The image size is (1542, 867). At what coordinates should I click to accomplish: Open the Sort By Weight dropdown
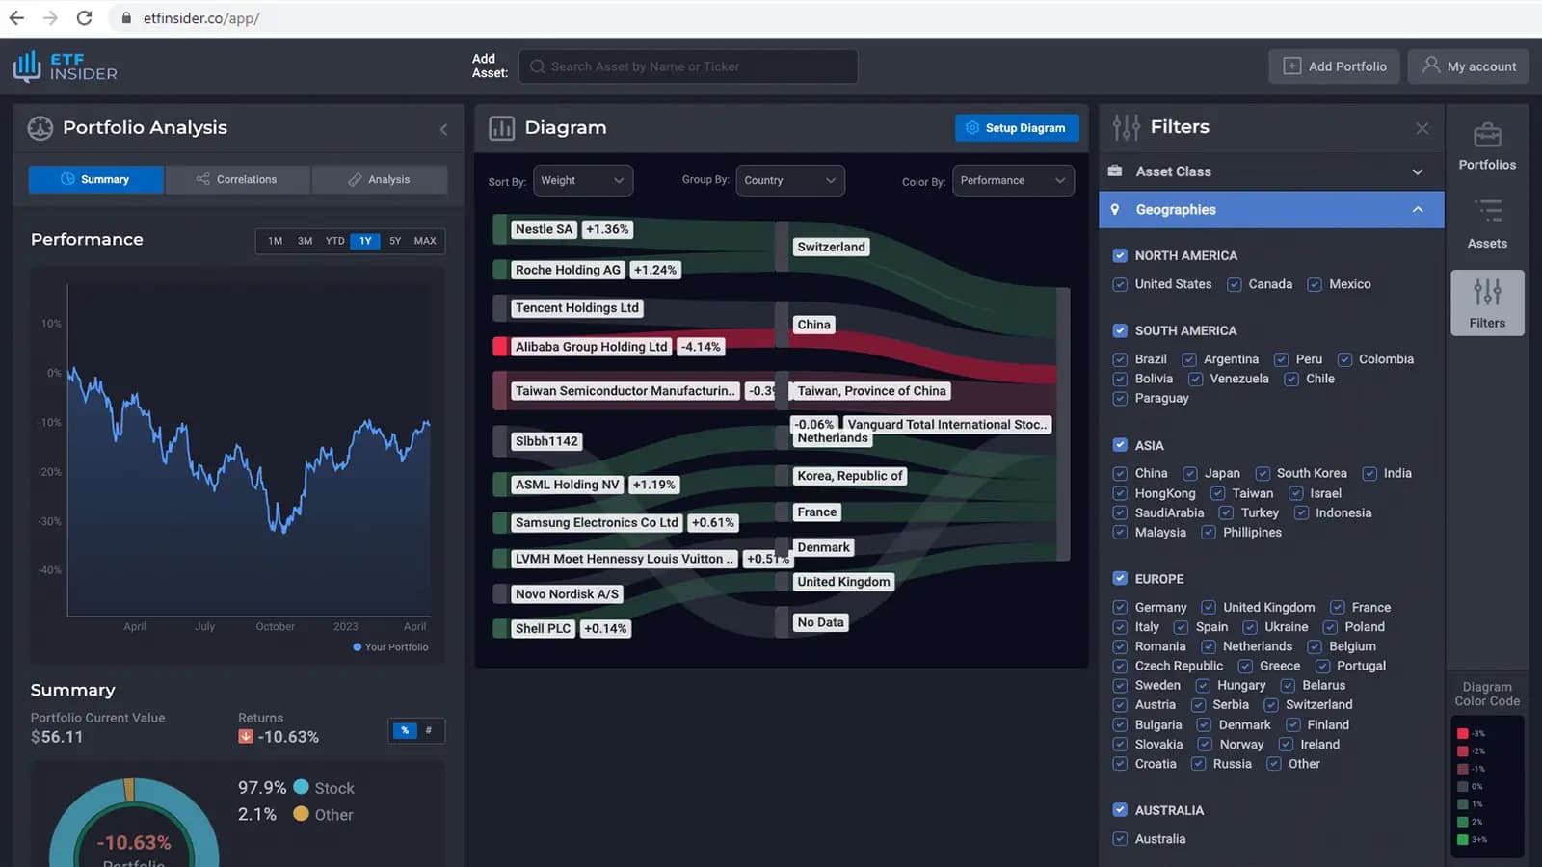pos(583,180)
